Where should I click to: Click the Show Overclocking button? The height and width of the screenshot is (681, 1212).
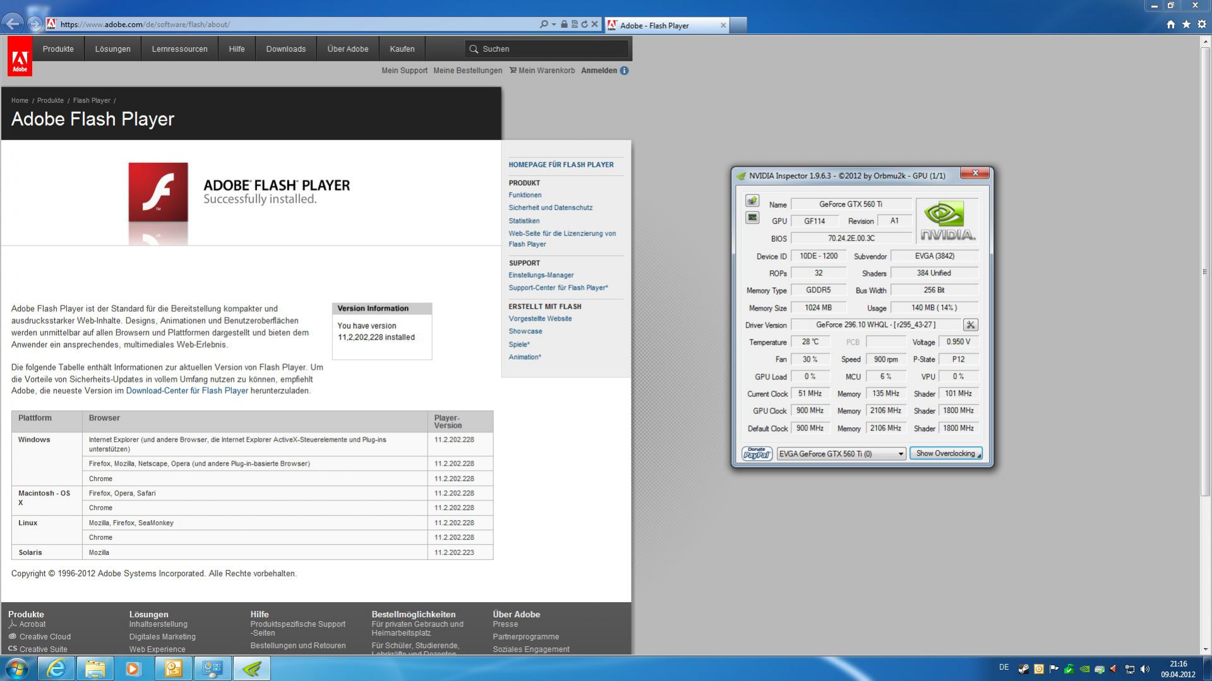tap(945, 453)
